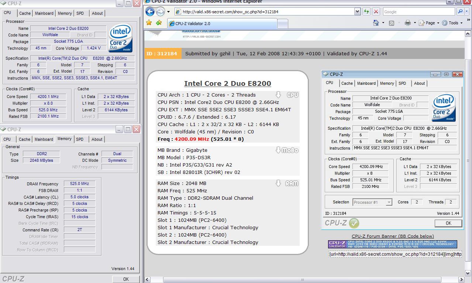This screenshot has width=472, height=283.
Task: Open the Tools menu
Action: point(452,23)
